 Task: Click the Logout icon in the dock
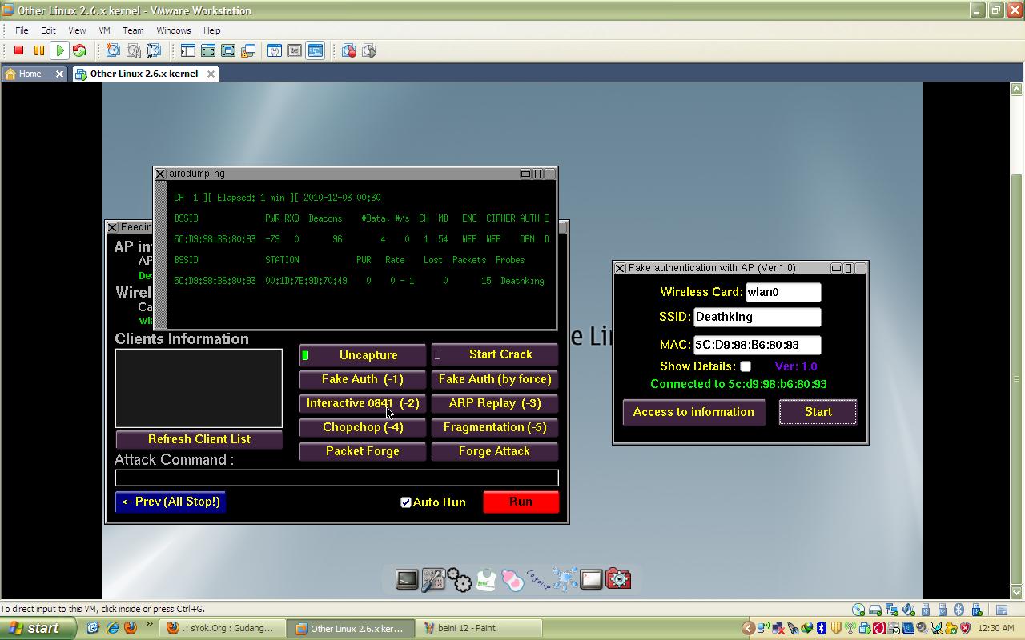(538, 578)
